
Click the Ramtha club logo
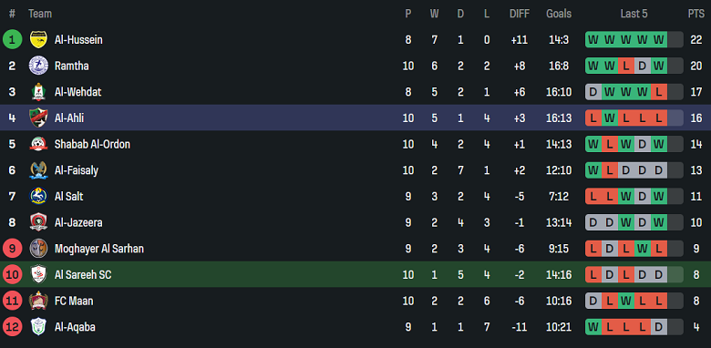pyautogui.click(x=38, y=66)
